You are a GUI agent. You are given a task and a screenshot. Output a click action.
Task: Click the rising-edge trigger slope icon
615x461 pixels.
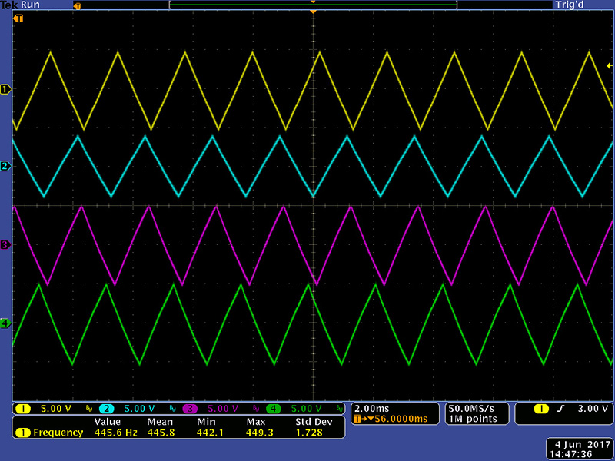coord(560,408)
